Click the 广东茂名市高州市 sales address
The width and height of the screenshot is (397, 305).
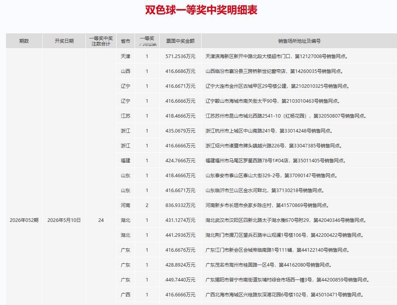(269, 265)
